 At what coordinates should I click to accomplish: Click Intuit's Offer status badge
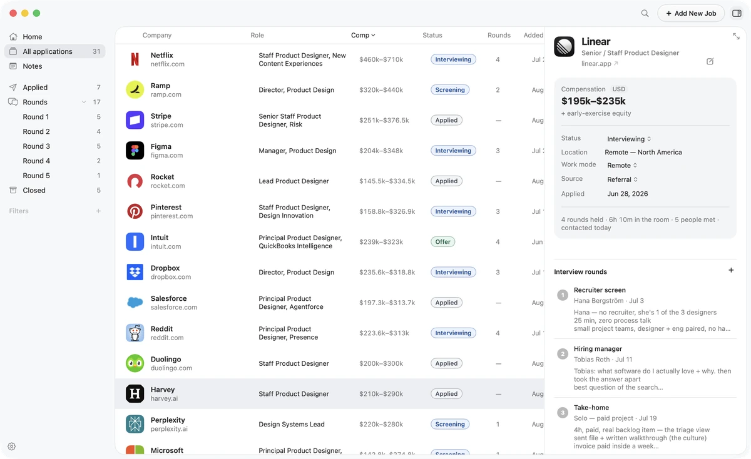coord(443,242)
